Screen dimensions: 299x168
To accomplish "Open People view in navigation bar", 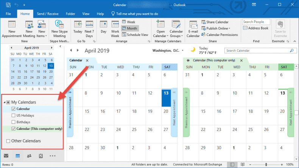I will (29, 156).
